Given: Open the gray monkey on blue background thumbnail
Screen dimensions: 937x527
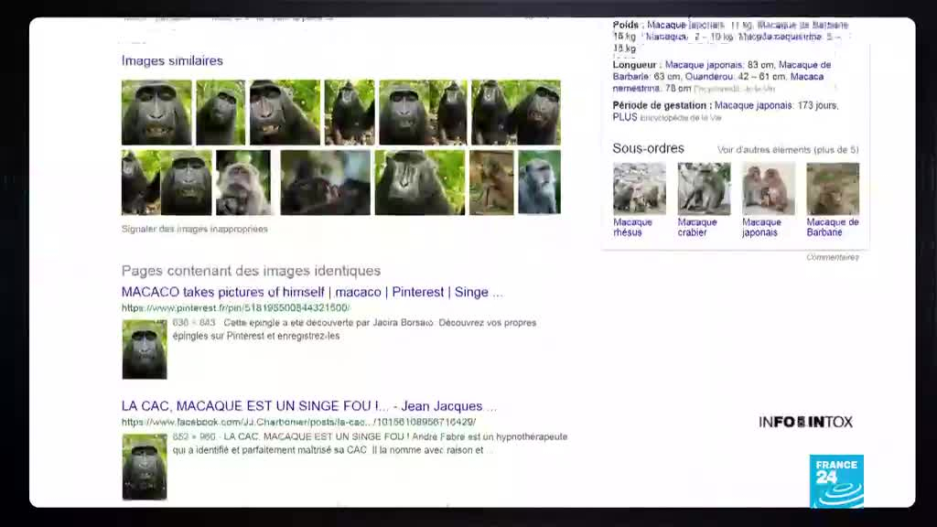Looking at the screenshot, I should [539, 182].
